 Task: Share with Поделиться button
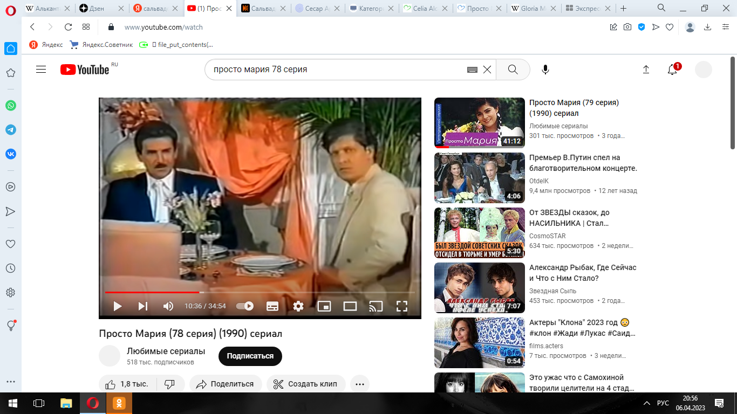(x=226, y=384)
